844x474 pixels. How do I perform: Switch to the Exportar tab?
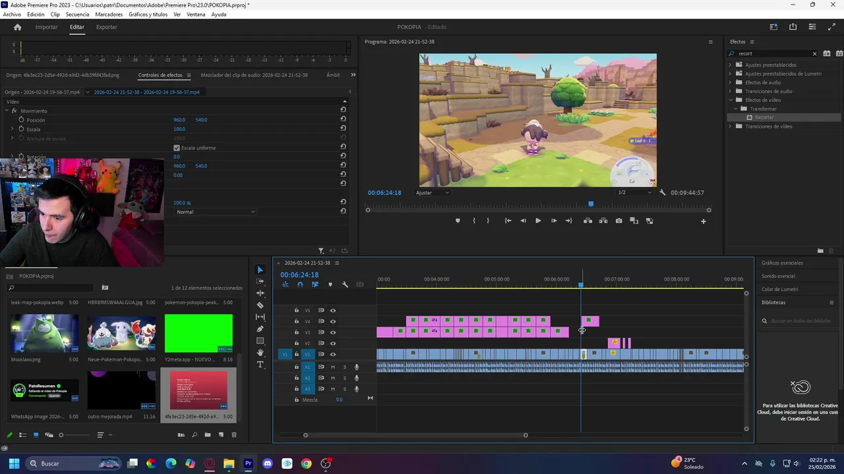pyautogui.click(x=106, y=27)
